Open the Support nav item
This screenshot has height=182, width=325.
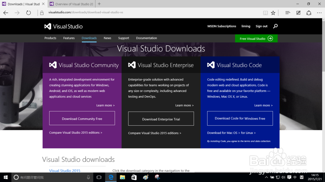[x=123, y=38]
